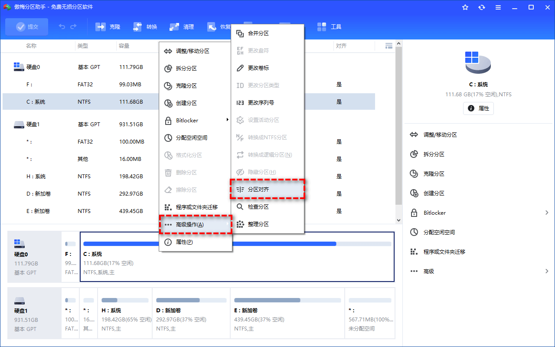Open 分配空闲空间 from the right sidebar
Screen dimensions: 555x347
pos(439,232)
